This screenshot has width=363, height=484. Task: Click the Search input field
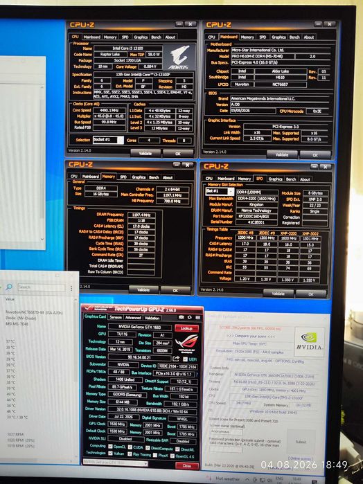coord(42,287)
